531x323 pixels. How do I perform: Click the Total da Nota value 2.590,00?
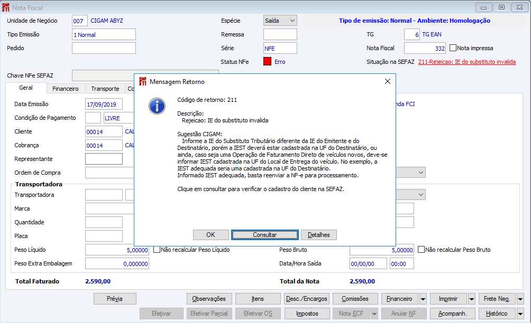[362, 281]
